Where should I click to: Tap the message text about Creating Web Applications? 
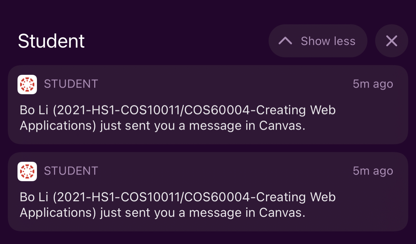pos(178,117)
